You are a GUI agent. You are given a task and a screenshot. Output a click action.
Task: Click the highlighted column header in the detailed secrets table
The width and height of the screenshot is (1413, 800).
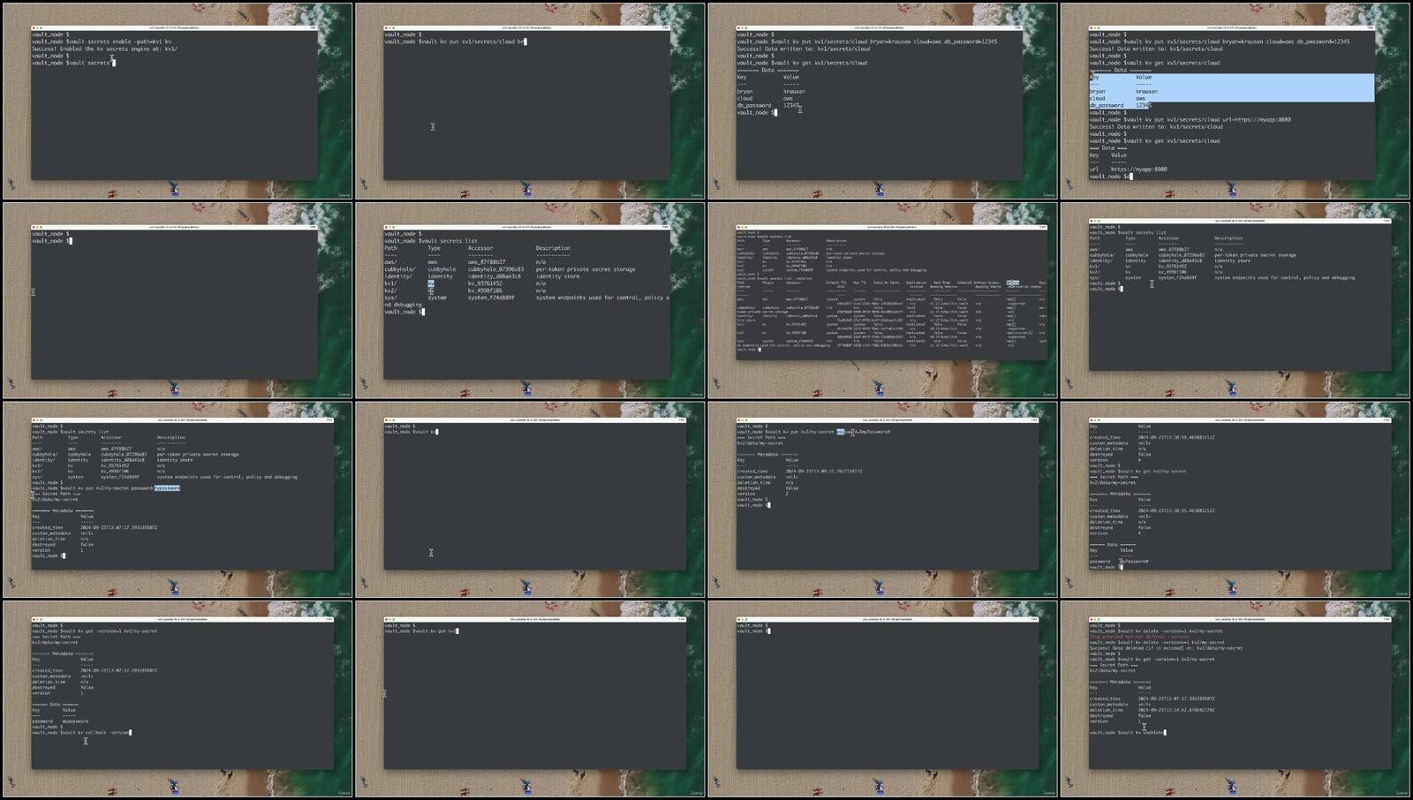1013,283
